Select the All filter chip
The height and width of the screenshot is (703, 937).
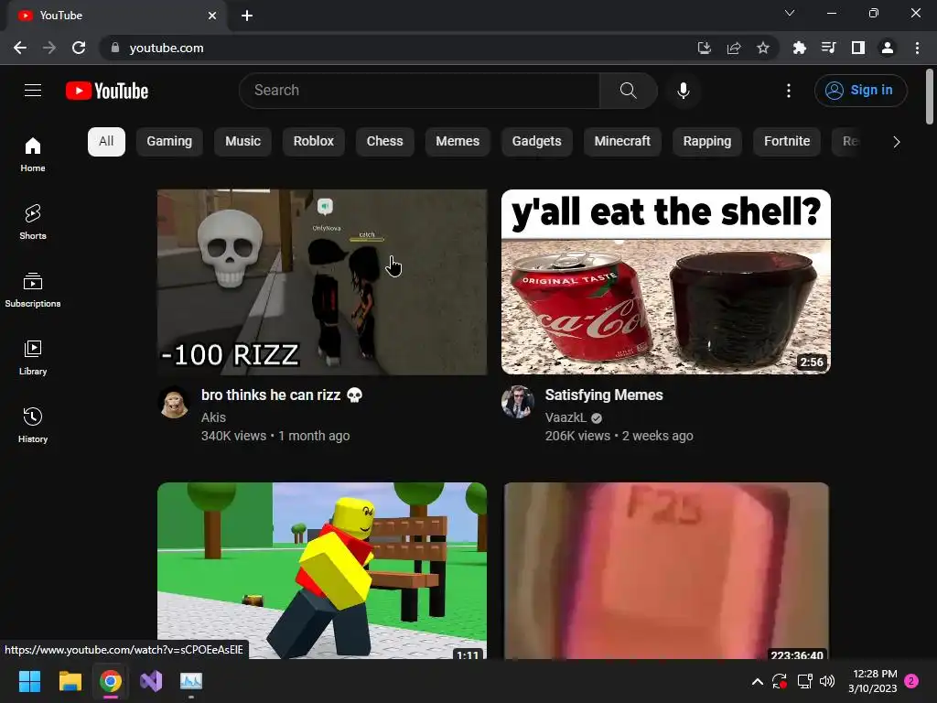pyautogui.click(x=106, y=142)
